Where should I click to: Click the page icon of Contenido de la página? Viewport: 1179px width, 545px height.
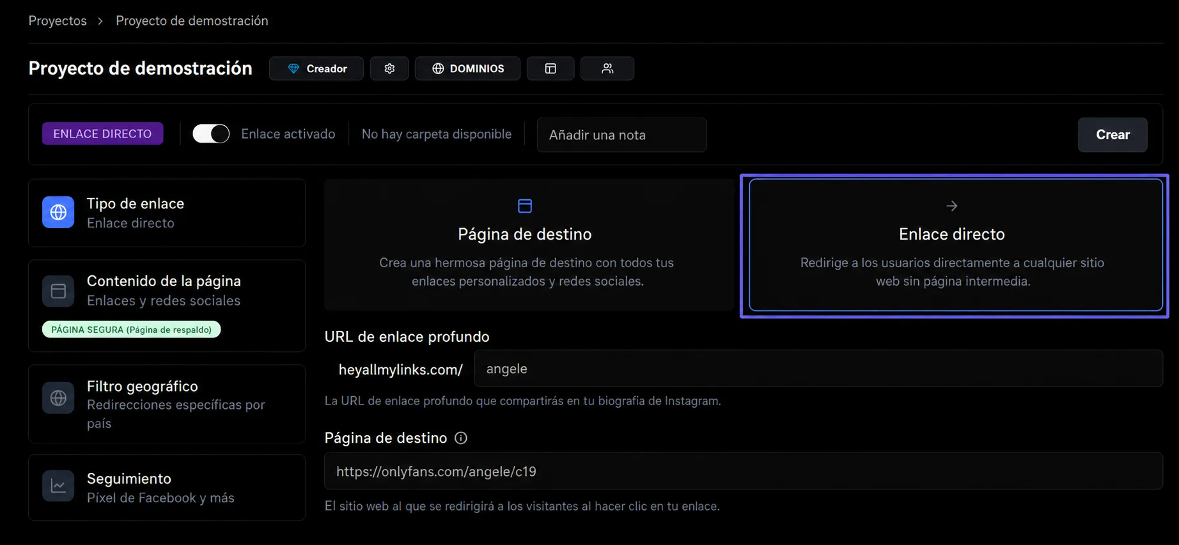58,291
